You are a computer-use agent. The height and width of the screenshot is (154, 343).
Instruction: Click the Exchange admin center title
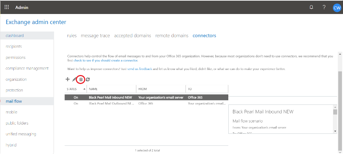[x=36, y=22]
